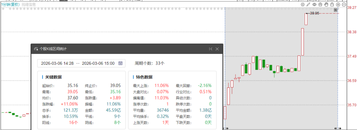Image resolution: width=357 pixels, height=130 pixels.
Task: Click 阳线 value 16个
Action: click(x=74, y=122)
